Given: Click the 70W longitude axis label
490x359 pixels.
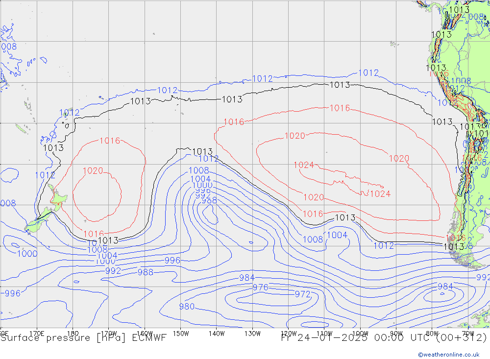Looking at the screenshot, I should click(x=468, y=334).
